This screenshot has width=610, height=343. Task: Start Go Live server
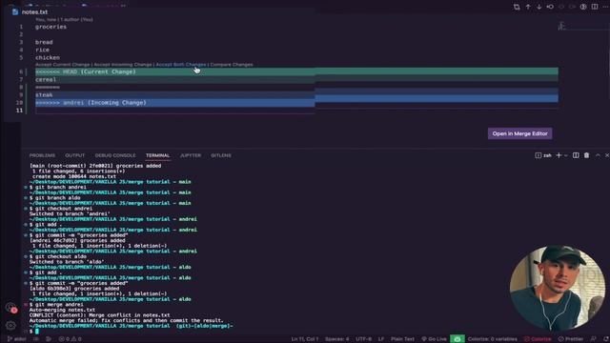435,339
